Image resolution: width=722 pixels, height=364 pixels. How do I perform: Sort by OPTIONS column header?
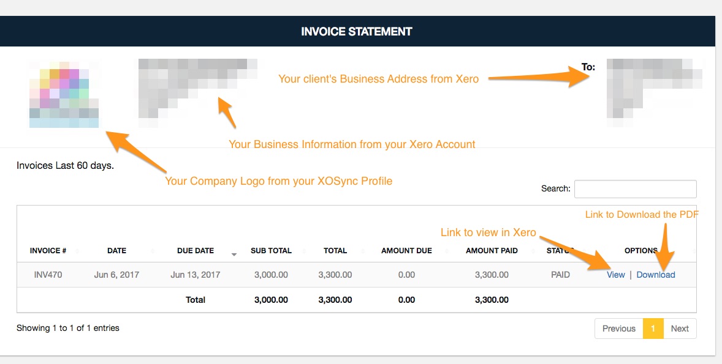tap(640, 251)
